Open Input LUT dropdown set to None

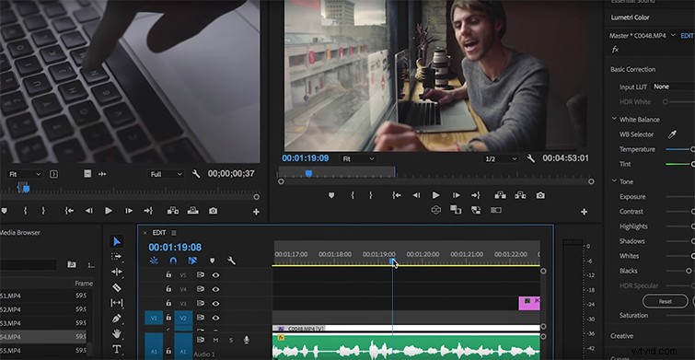pos(673,87)
